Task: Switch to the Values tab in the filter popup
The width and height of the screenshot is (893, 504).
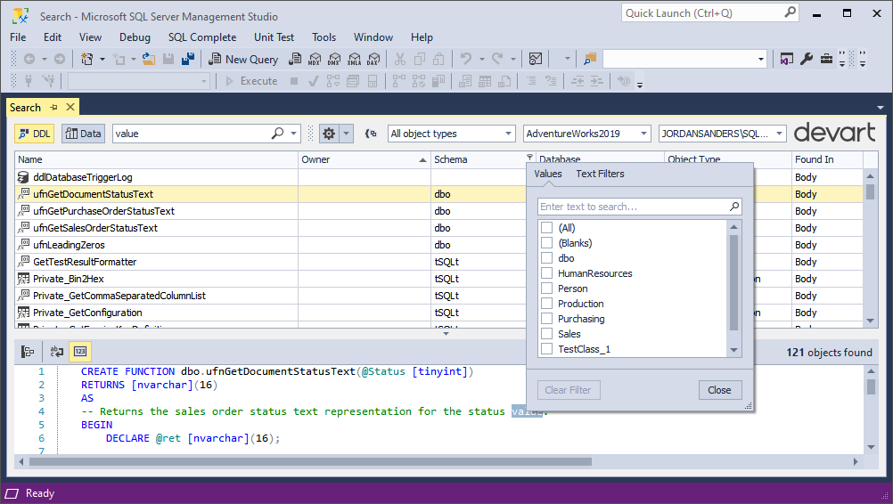Action: 548,174
